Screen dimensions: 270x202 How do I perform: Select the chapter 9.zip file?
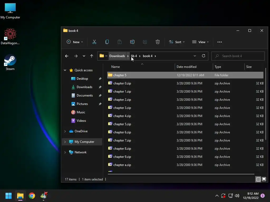(x=185, y=157)
